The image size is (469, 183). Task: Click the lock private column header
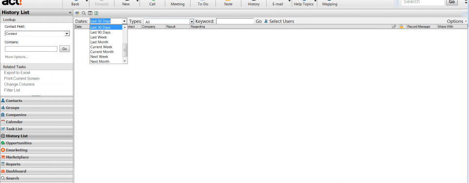pyautogui.click(x=402, y=27)
